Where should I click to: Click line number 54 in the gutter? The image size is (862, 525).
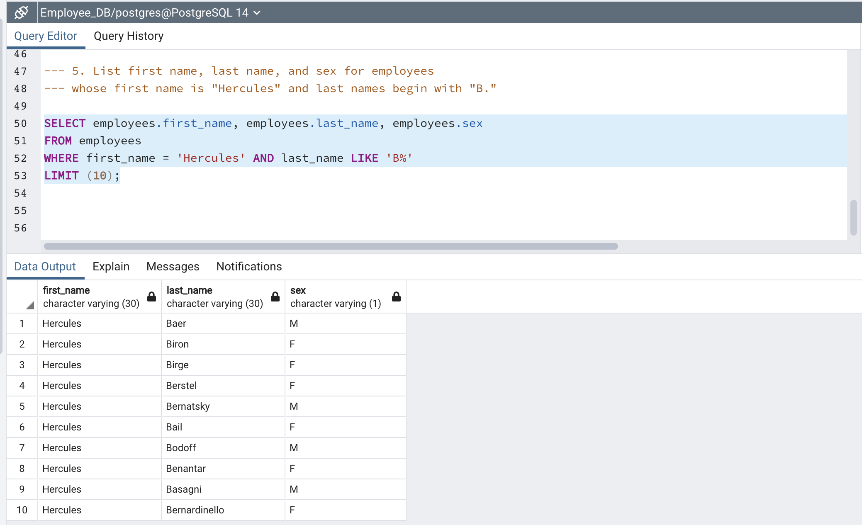(20, 193)
